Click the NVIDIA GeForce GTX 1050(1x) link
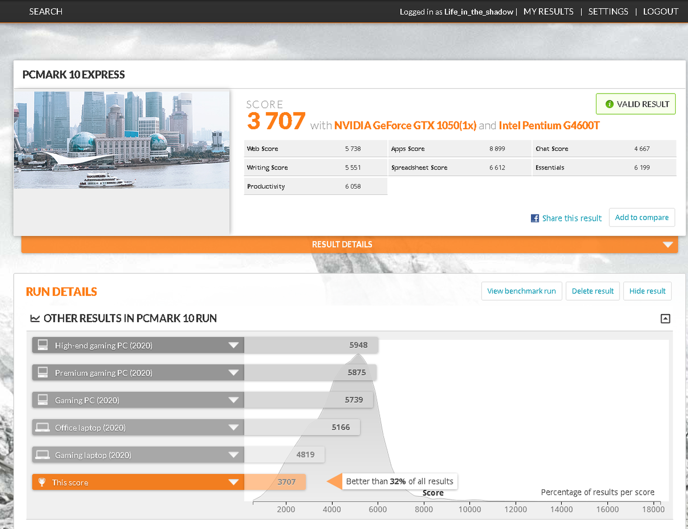Screen dimensions: 688x529 click(x=405, y=125)
